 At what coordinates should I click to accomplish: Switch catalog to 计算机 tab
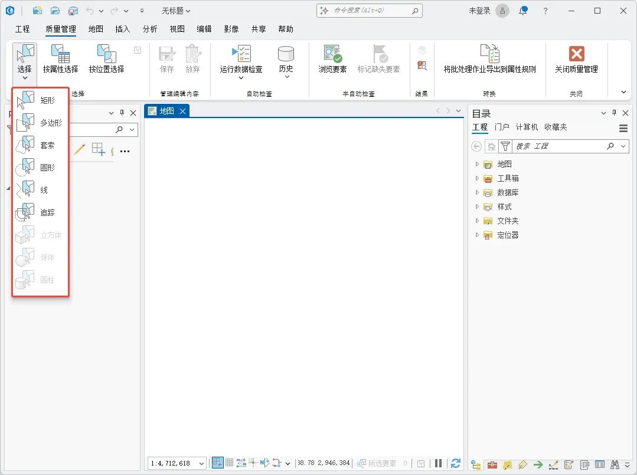pyautogui.click(x=527, y=127)
